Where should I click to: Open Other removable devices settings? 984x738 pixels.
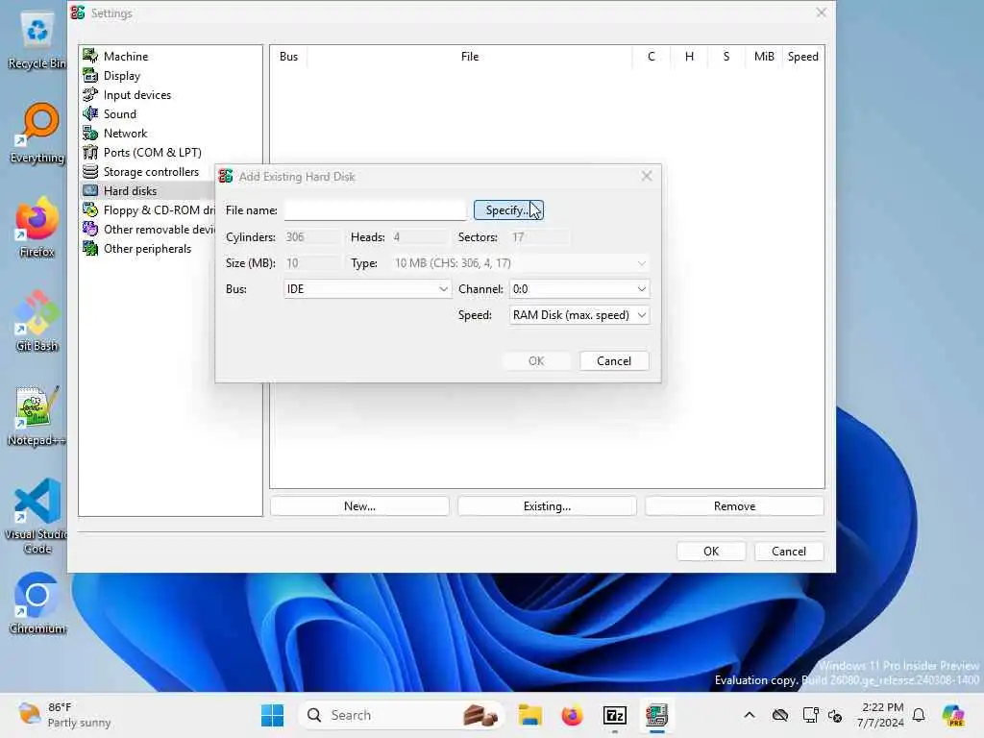[x=160, y=230]
